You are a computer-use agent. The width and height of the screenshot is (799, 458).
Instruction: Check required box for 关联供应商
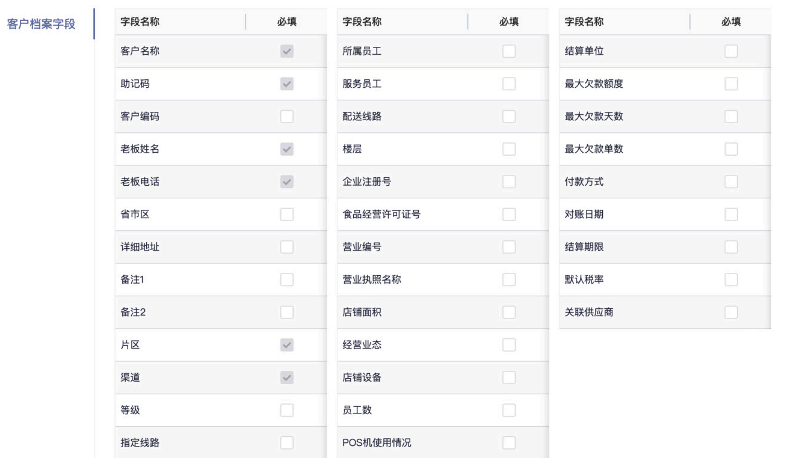[731, 311]
